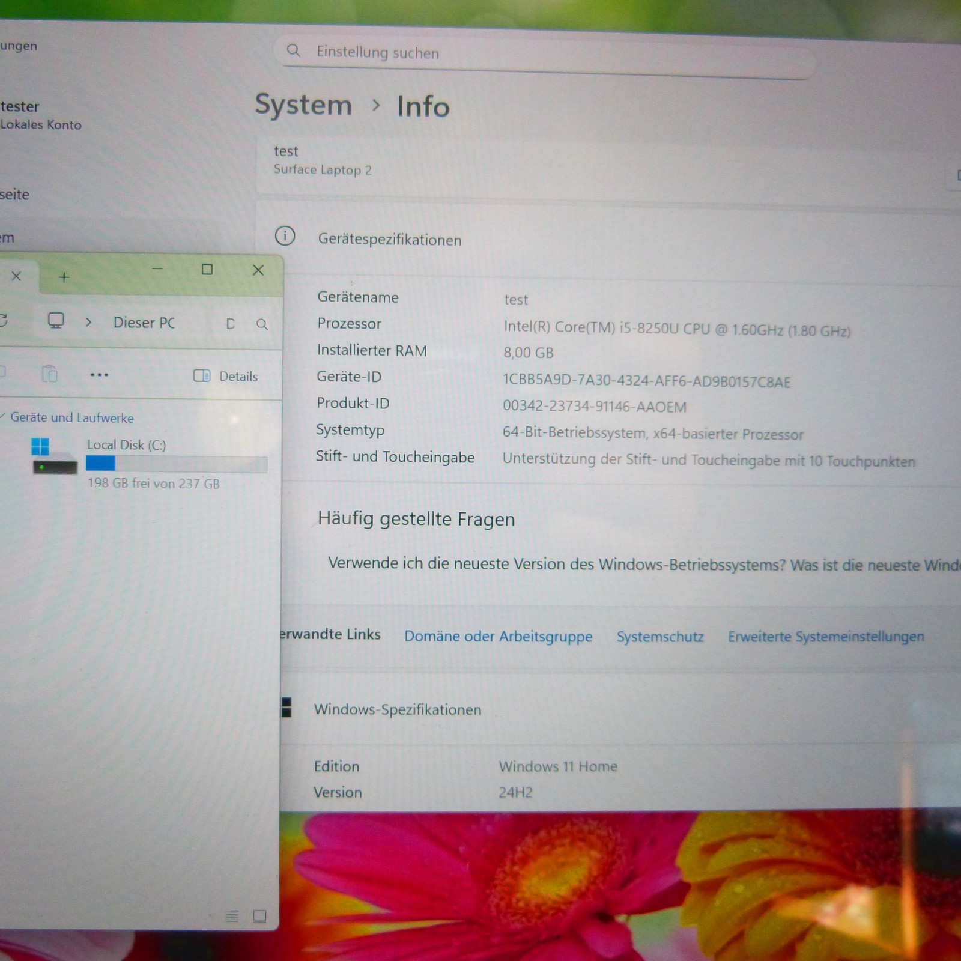Switch Explorer to list details view icon
The width and height of the screenshot is (961, 961).
coord(232,916)
